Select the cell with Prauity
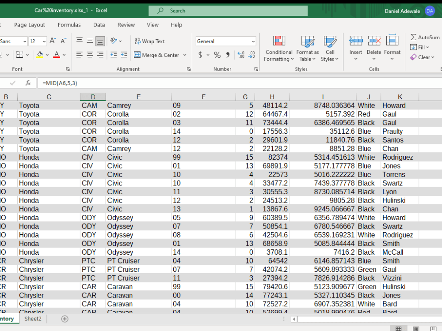 [400, 132]
